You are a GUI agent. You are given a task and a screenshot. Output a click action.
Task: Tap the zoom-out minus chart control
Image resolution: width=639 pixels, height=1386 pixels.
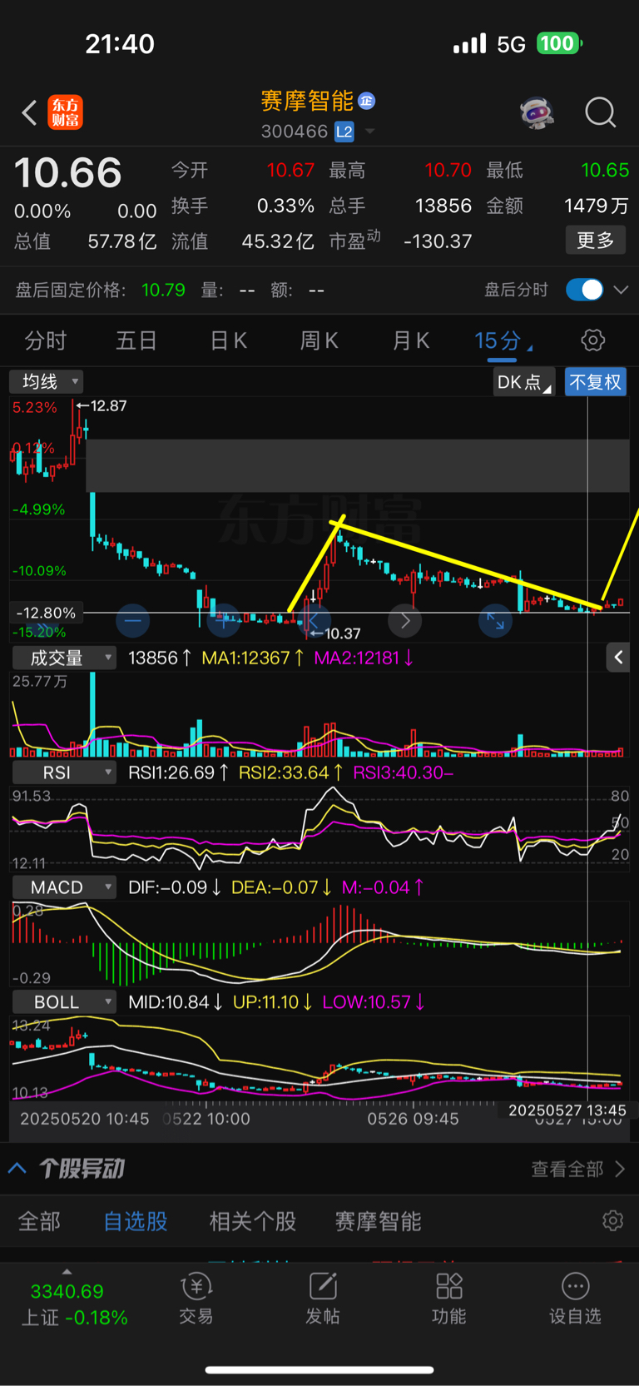coord(132,620)
